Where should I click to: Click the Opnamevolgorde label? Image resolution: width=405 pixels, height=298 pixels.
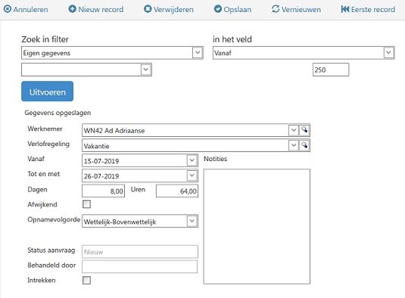click(x=54, y=219)
